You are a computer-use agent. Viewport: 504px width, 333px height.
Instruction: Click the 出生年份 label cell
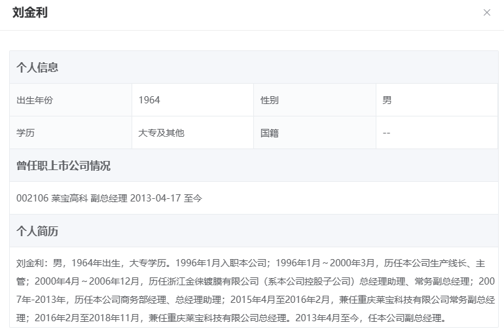pos(71,100)
